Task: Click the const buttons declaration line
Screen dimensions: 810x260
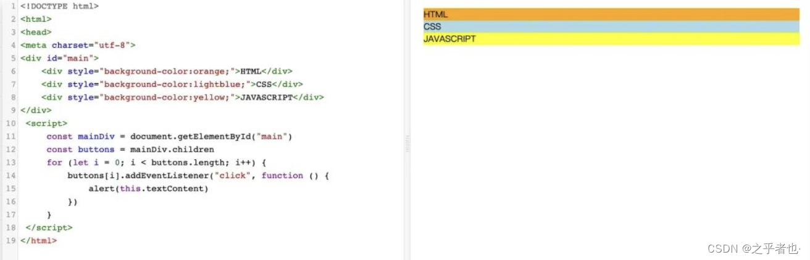Action: pyautogui.click(x=130, y=149)
